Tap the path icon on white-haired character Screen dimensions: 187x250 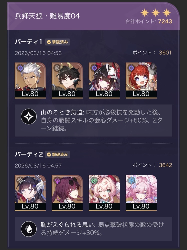[20, 68]
